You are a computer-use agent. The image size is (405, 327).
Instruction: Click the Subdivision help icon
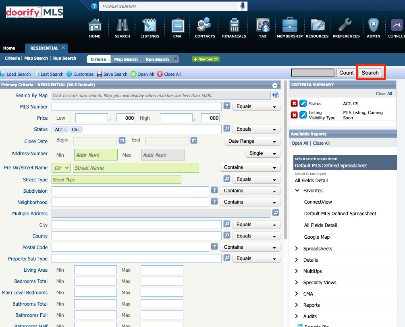coord(214,190)
